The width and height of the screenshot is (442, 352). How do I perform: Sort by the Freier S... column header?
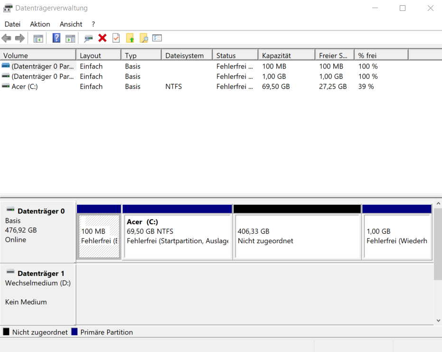[335, 55]
